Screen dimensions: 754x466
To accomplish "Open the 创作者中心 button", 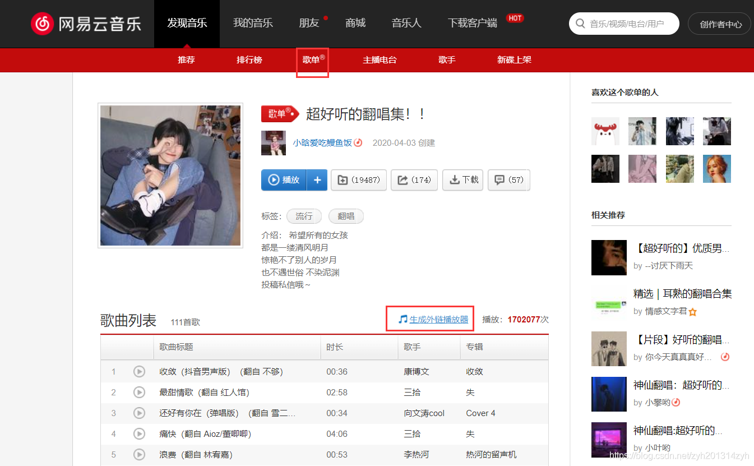I will pos(720,24).
